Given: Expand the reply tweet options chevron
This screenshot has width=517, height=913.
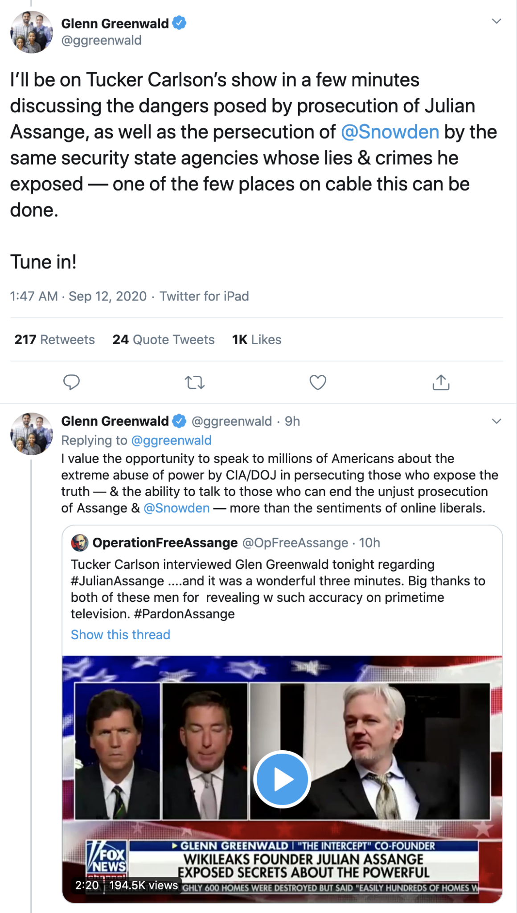Looking at the screenshot, I should pos(496,421).
